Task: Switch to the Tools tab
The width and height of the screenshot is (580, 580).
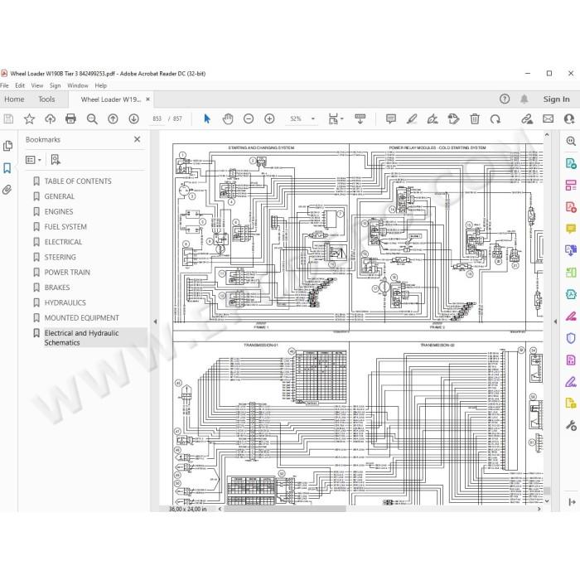Action: [46, 99]
